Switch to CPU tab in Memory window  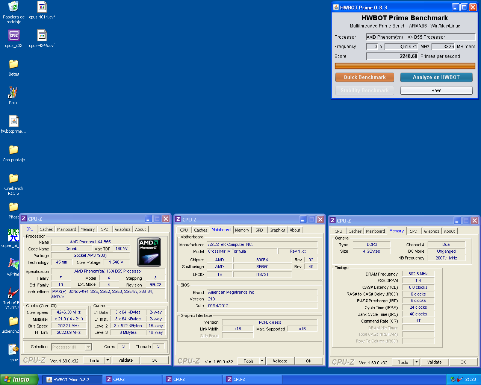[x=338, y=231]
